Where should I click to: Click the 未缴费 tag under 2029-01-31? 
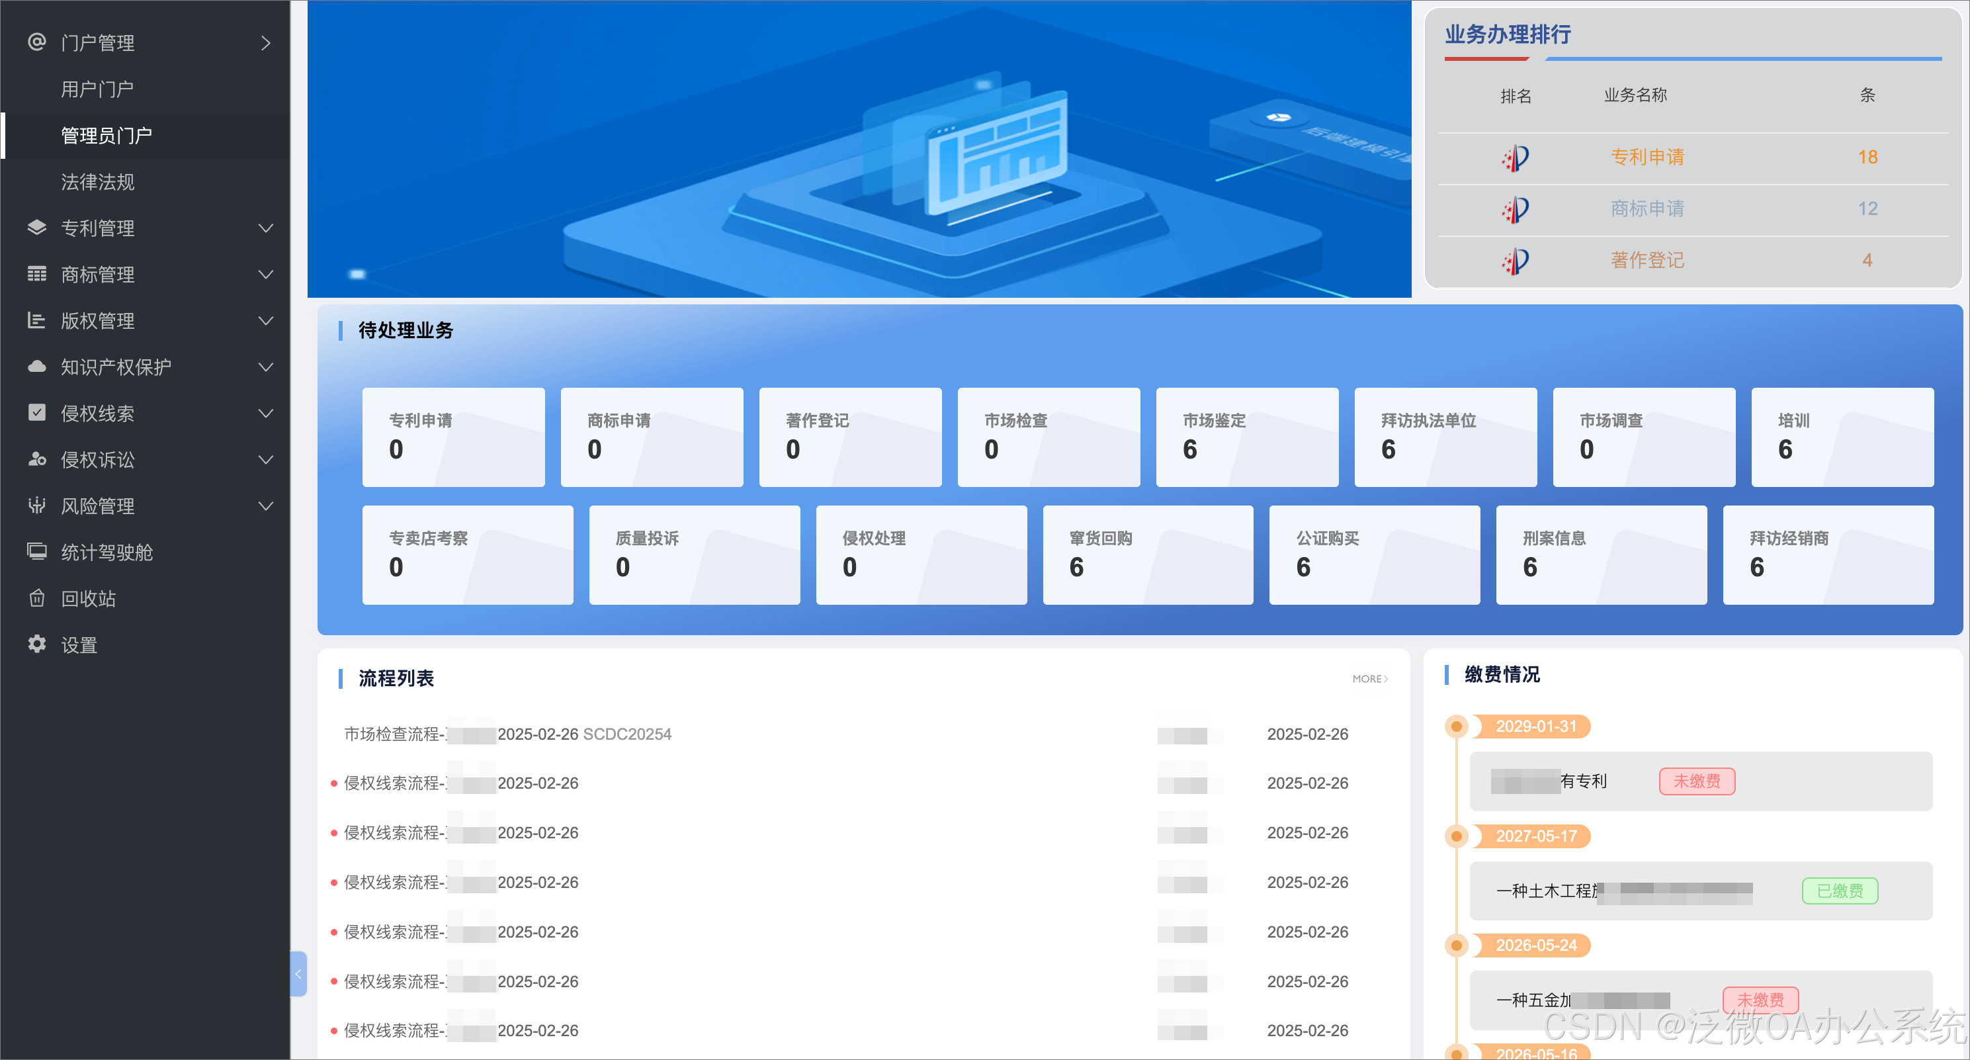[1696, 781]
